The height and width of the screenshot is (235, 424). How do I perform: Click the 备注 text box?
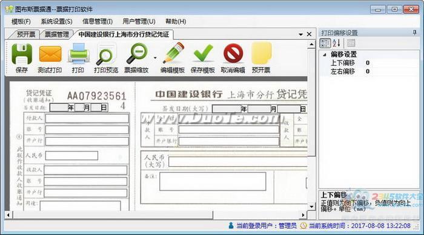coord(213,182)
